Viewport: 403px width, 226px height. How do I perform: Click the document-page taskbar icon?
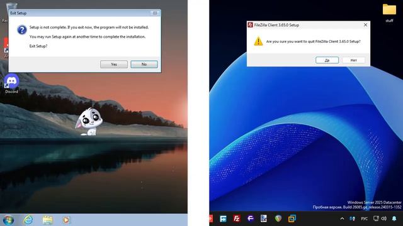(264, 218)
